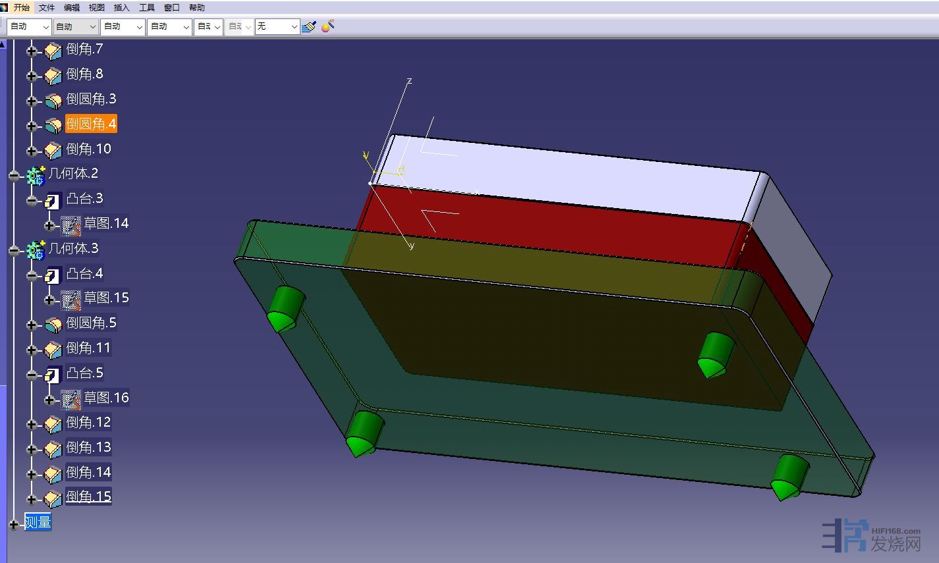Click the 倒角.7 chamfer icon

tap(53, 51)
